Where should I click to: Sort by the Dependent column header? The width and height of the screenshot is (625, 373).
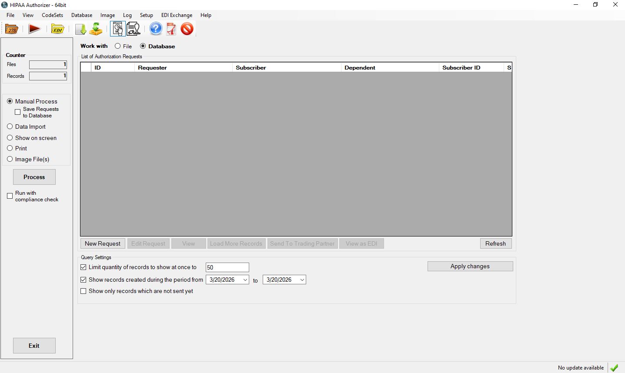click(390, 67)
